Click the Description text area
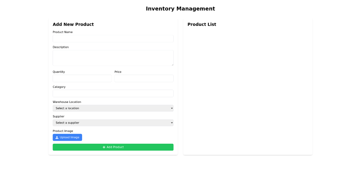361x189 pixels. pyautogui.click(x=113, y=58)
